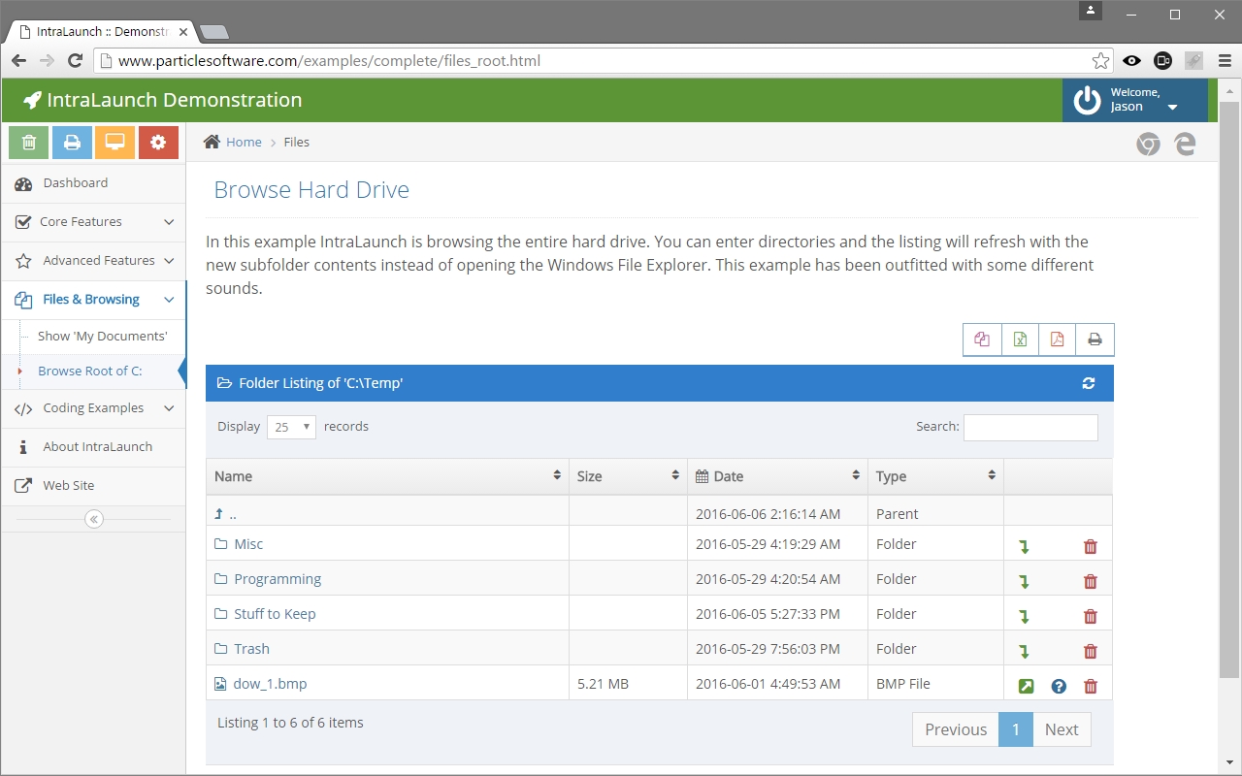The width and height of the screenshot is (1242, 776).
Task: Delete the Stuff to Keep folder
Action: coord(1091,617)
